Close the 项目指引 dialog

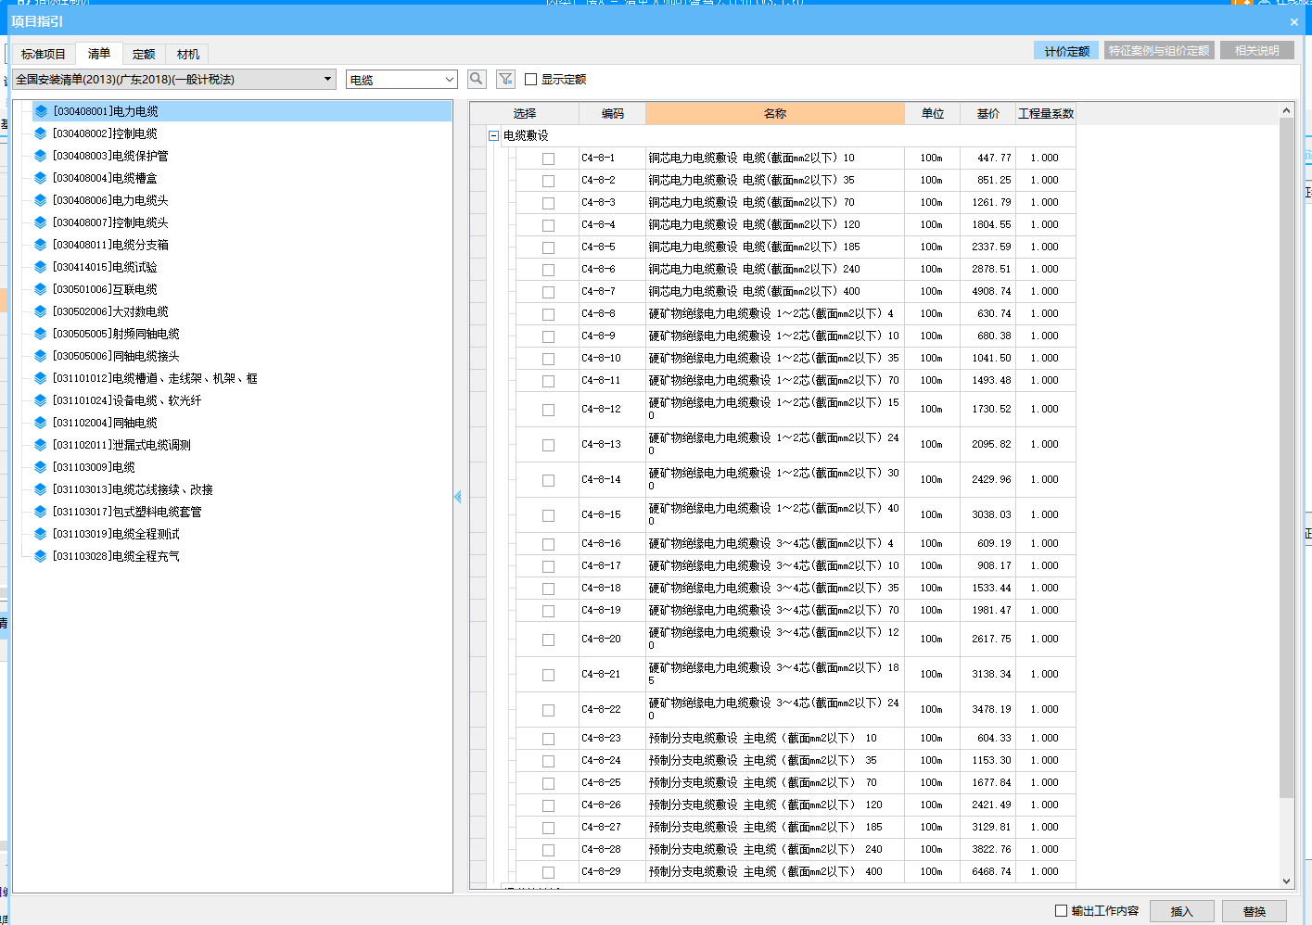[x=1294, y=21]
